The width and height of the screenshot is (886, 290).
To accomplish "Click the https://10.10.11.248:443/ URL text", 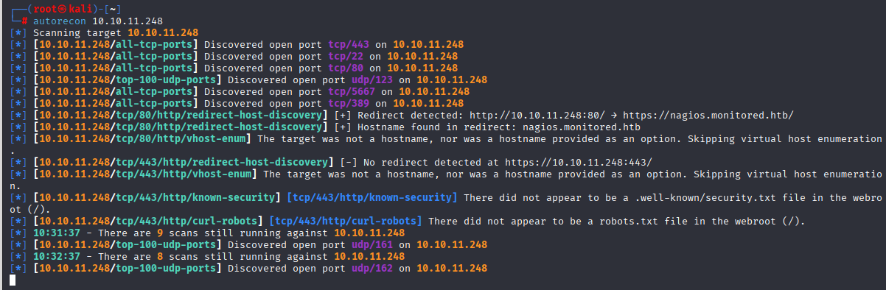I will 579,162.
